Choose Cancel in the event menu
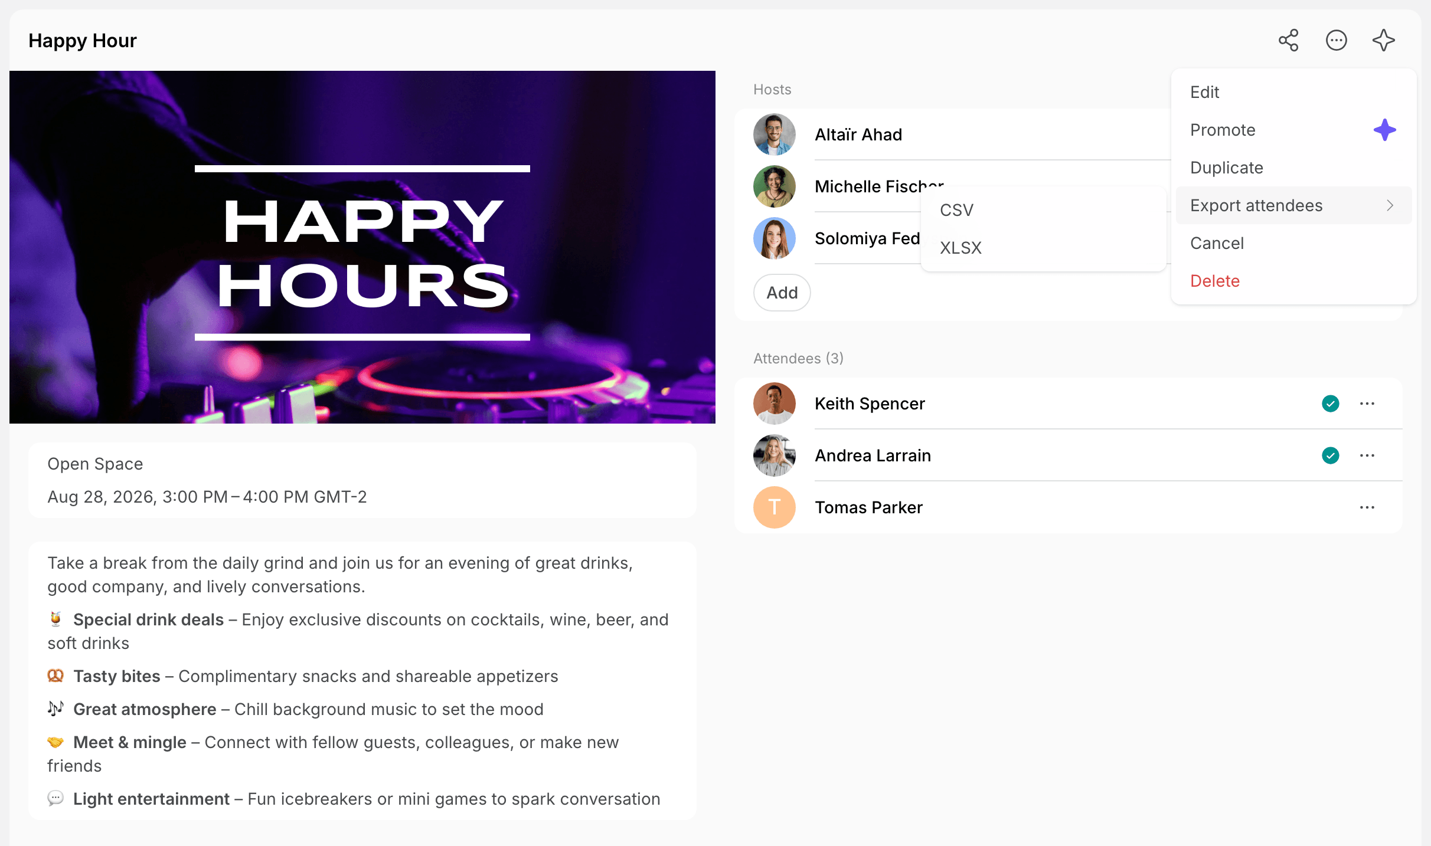This screenshot has height=846, width=1431. point(1294,243)
